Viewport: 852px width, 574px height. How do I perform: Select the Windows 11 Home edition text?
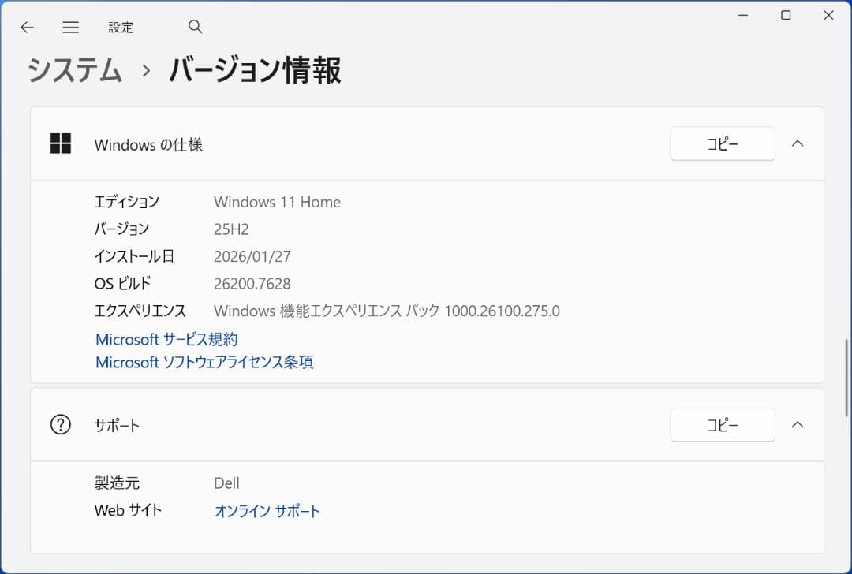click(277, 202)
